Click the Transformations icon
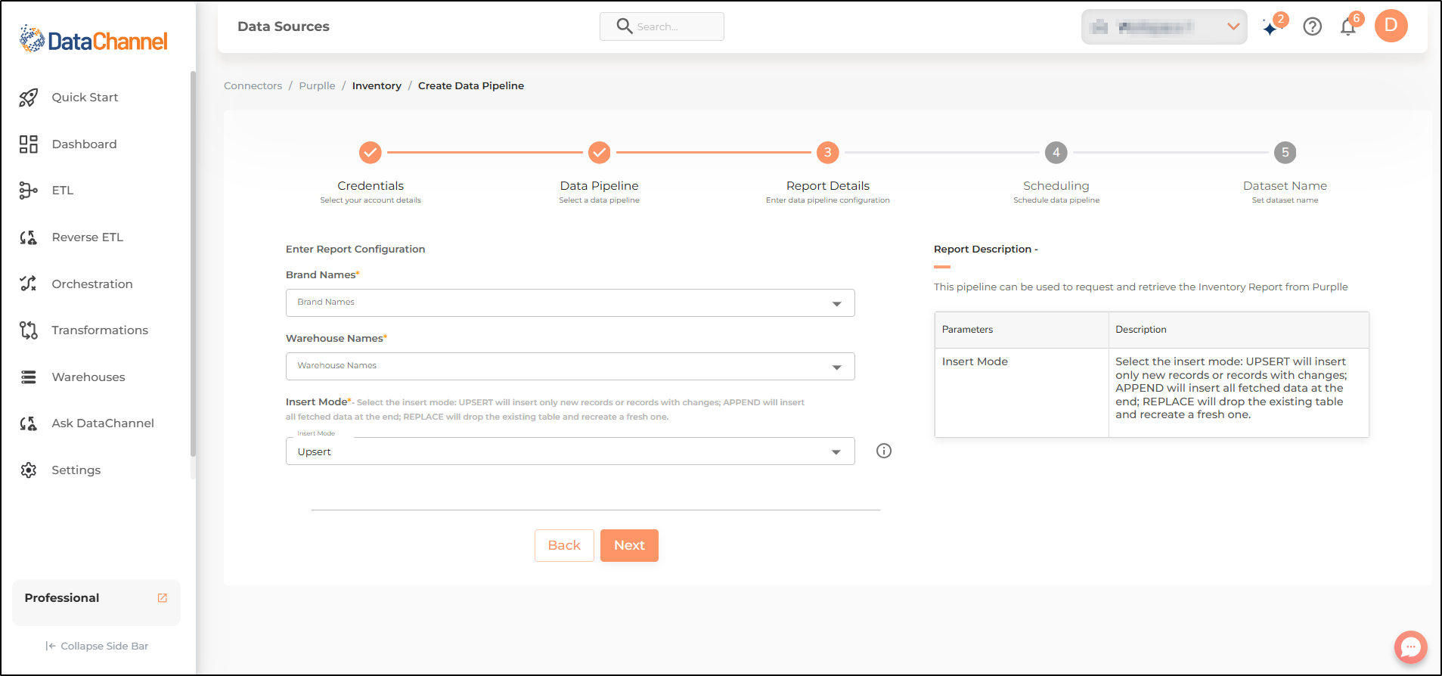Image resolution: width=1442 pixels, height=676 pixels. tap(29, 330)
